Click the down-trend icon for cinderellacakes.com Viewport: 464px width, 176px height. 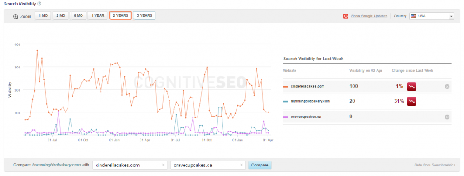pyautogui.click(x=411, y=87)
